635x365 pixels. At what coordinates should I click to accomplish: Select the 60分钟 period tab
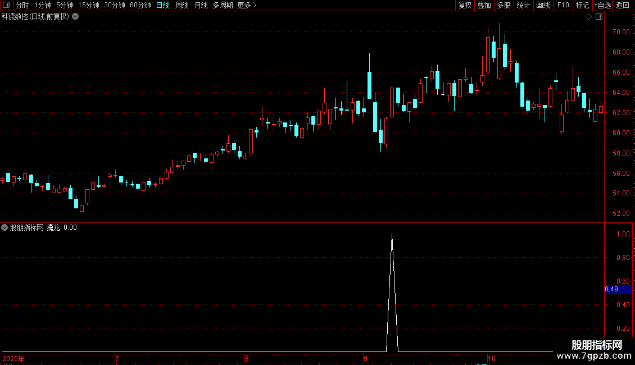pos(140,5)
